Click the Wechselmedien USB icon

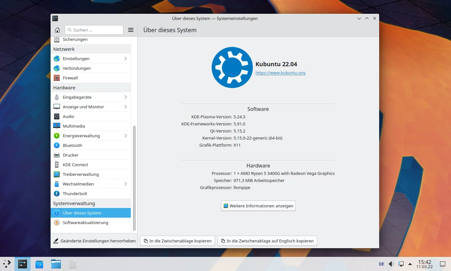coord(57,184)
